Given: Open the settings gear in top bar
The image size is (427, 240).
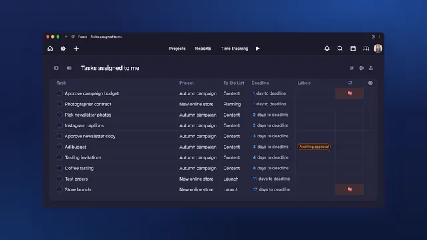Looking at the screenshot, I should coord(63,49).
